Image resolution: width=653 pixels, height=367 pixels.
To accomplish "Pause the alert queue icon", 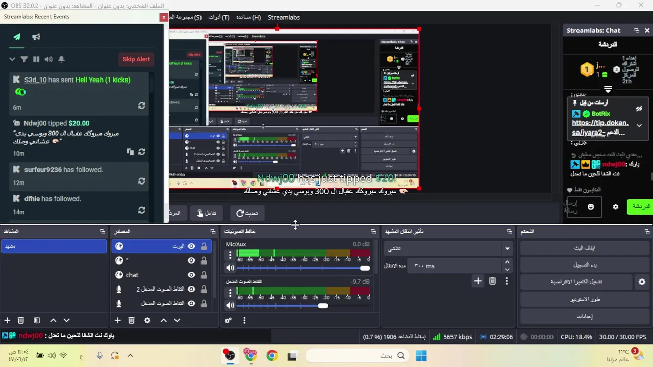I will [36, 59].
